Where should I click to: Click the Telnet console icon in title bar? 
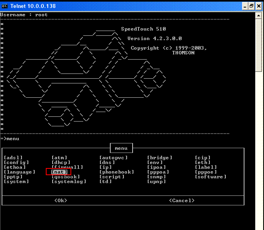(4, 6)
